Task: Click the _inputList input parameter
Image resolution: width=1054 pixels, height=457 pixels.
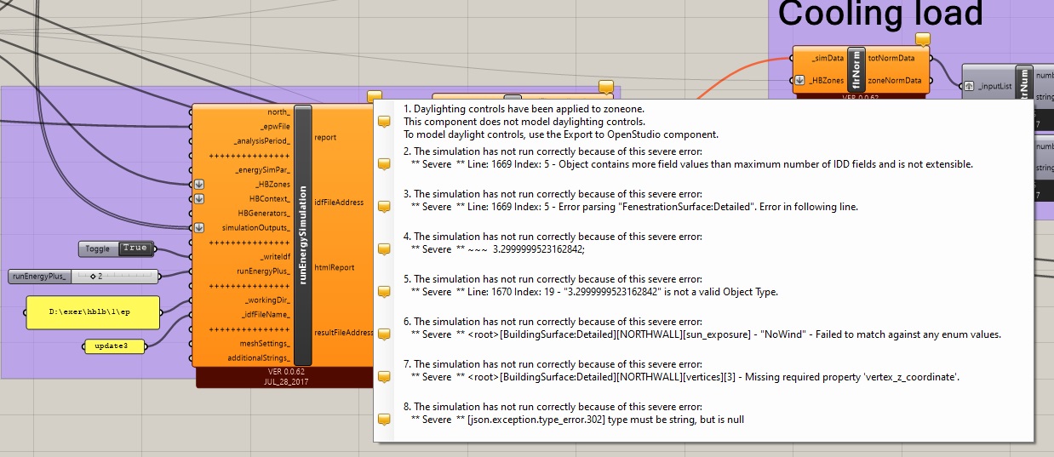Action: (x=994, y=86)
